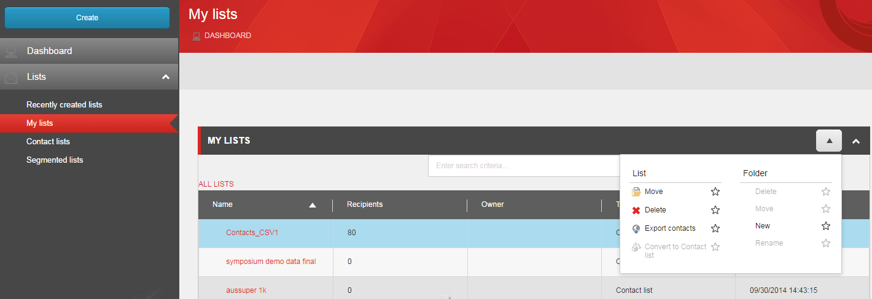
Task: Sort by Name column arrow
Action: pyautogui.click(x=313, y=205)
